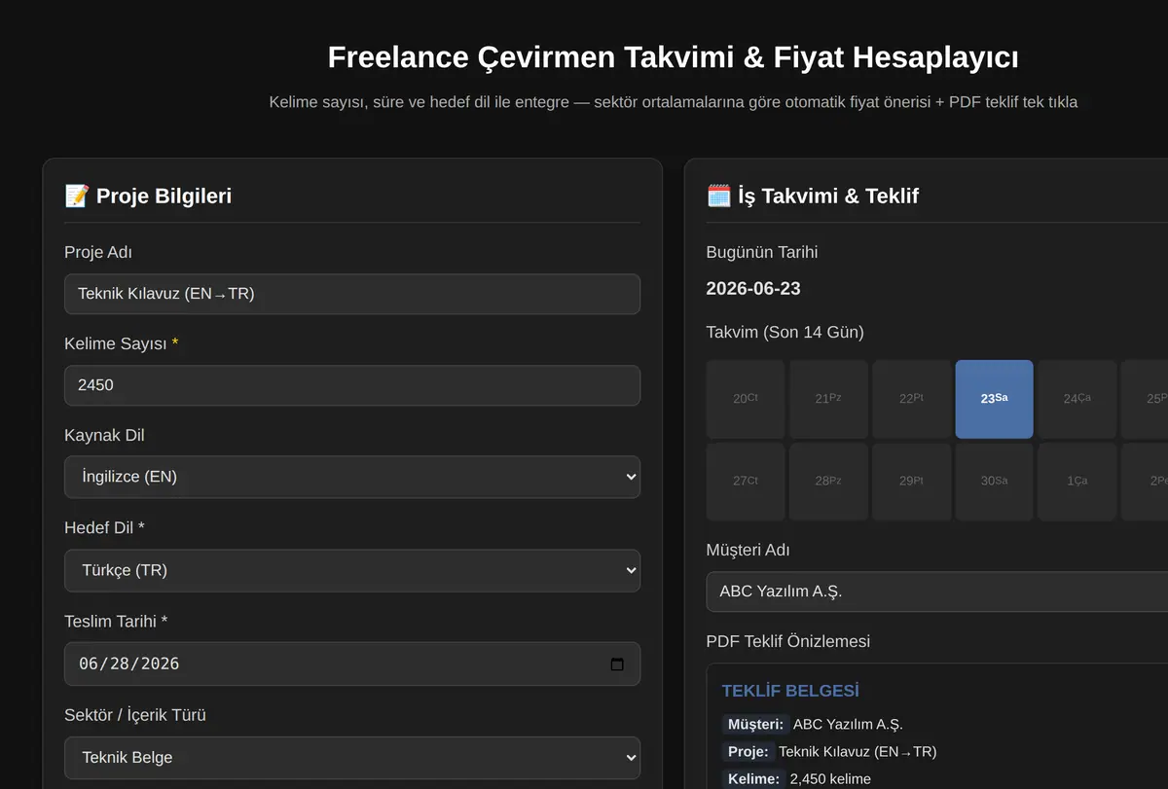1168x789 pixels.
Task: Click the Müşteri: label in the preview
Action: [755, 725]
